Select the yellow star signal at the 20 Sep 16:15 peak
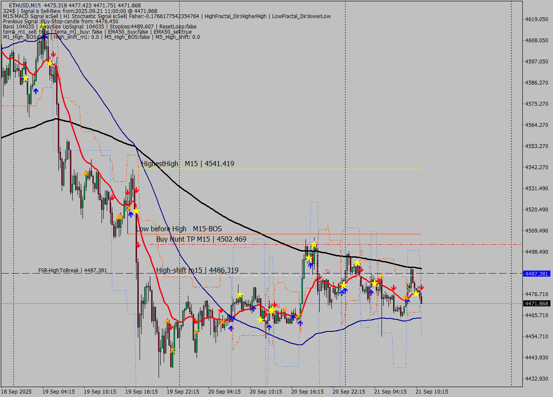The image size is (553, 397). pyautogui.click(x=314, y=244)
